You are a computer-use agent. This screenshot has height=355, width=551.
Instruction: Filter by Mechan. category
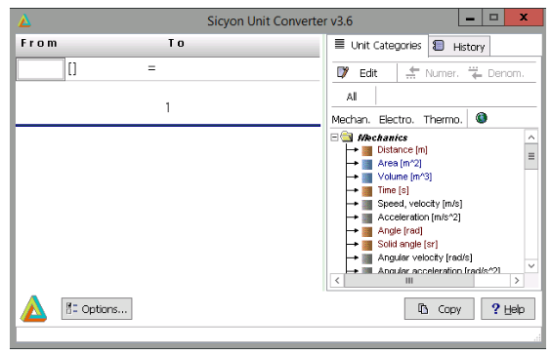[351, 120]
